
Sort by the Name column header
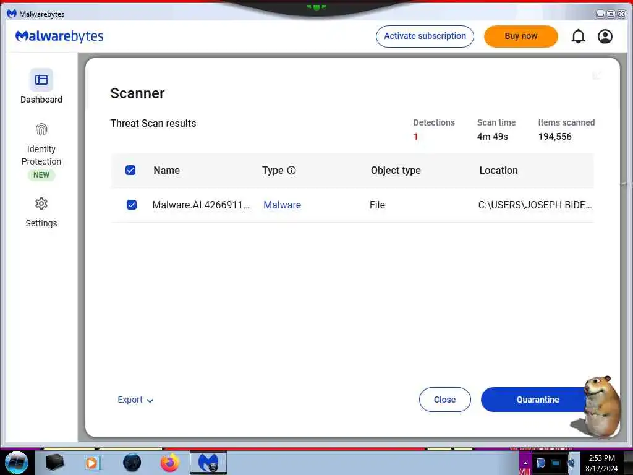pos(167,171)
